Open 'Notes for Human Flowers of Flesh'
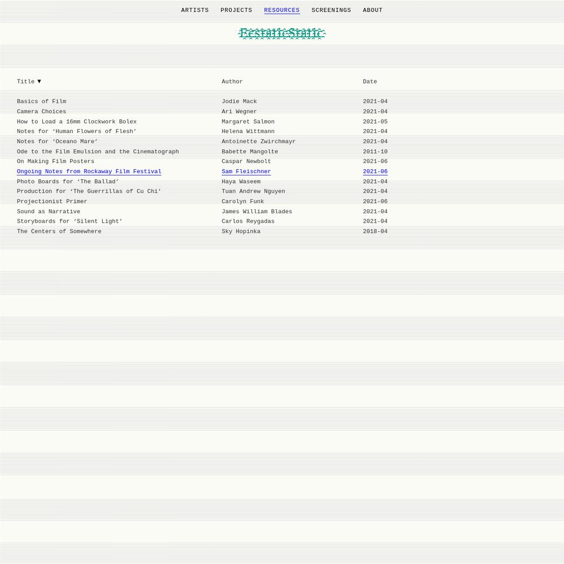 click(77, 131)
